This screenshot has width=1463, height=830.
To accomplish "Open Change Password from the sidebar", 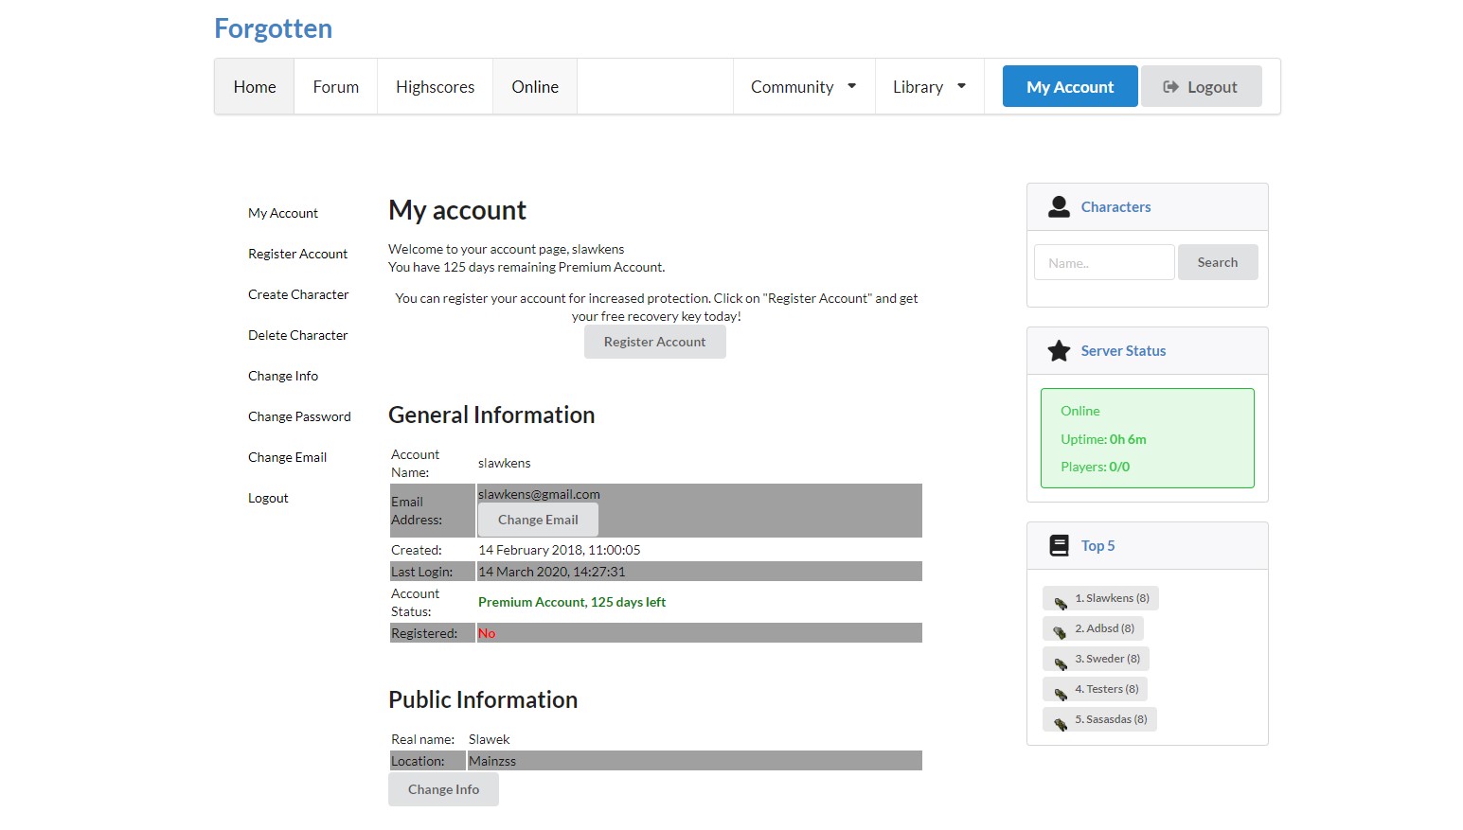I will [x=299, y=416].
